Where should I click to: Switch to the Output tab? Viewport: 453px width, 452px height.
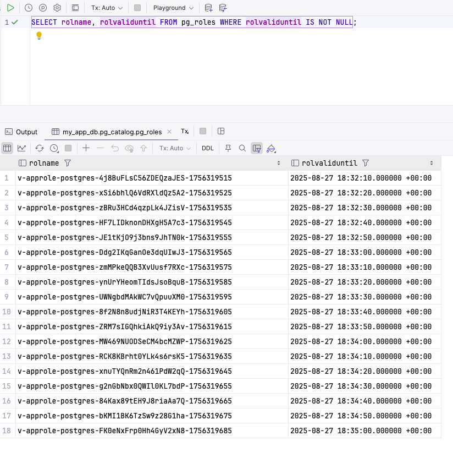(x=21, y=132)
